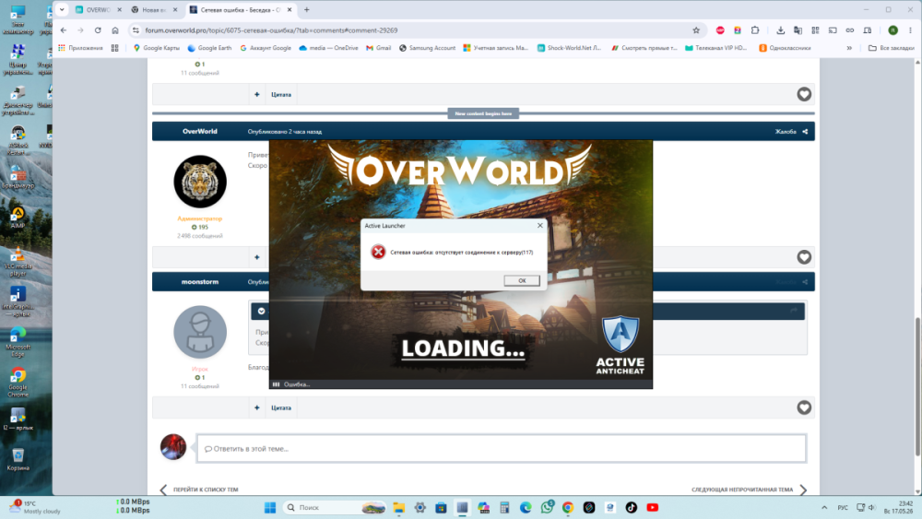922x519 pixels.
Task: Close the Active Launcher dialog with X
Action: [x=539, y=226]
